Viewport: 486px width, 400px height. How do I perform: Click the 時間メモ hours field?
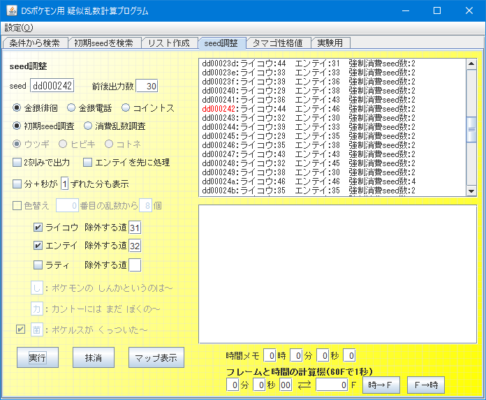pyautogui.click(x=270, y=355)
